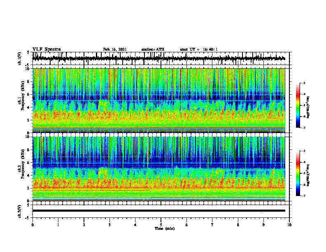Click the 'station=ATH' label

coord(153,49)
